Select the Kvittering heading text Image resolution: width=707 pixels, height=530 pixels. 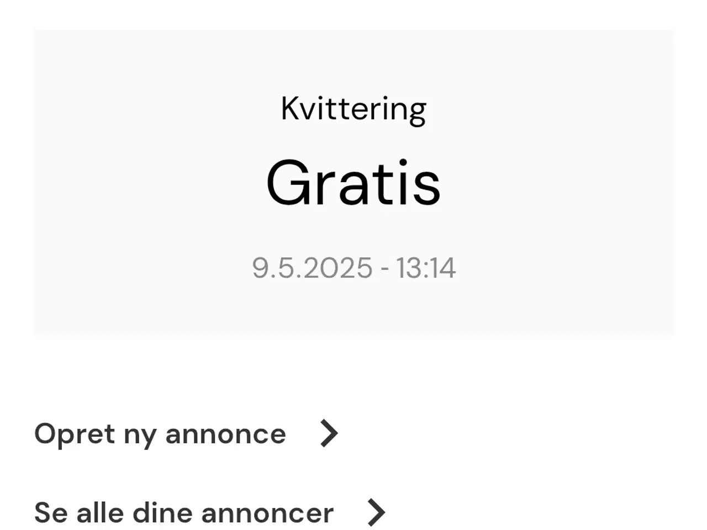[353, 109]
